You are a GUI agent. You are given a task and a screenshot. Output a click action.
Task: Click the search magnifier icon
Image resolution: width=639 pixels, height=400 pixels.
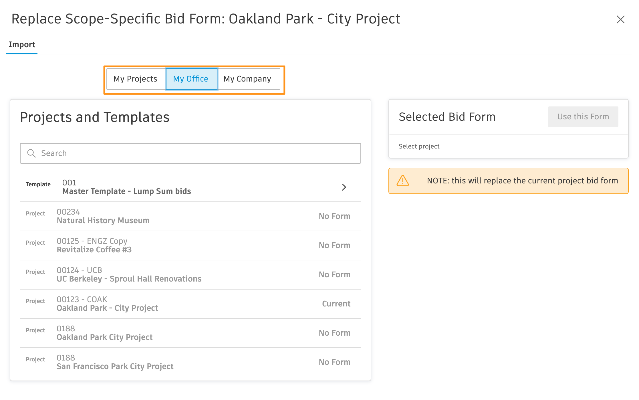coord(31,153)
